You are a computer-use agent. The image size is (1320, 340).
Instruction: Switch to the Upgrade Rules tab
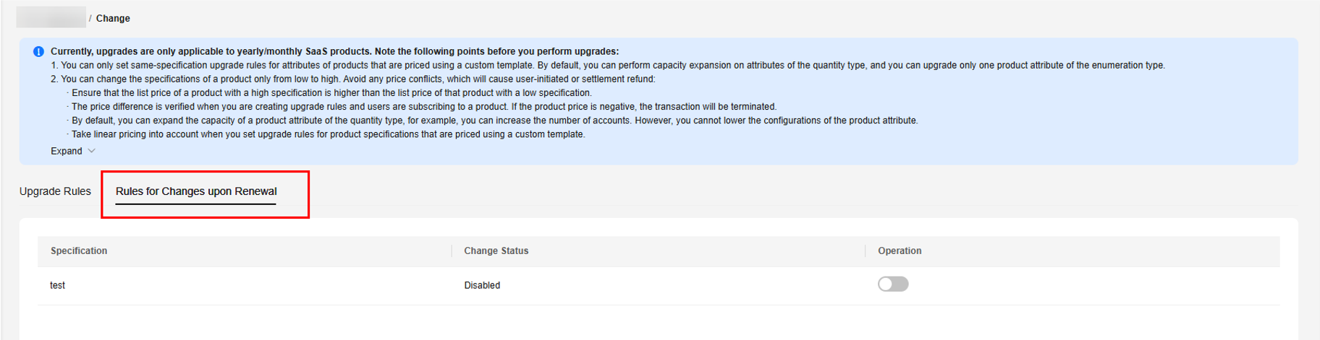point(55,191)
